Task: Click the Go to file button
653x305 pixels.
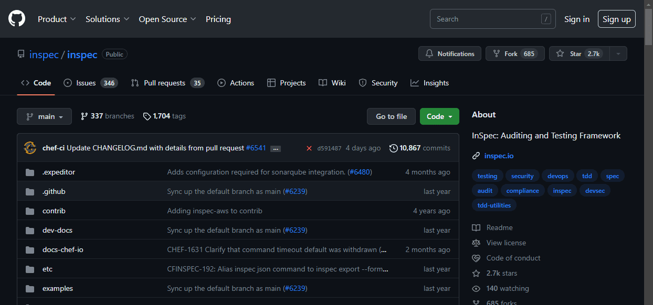Action: point(391,116)
